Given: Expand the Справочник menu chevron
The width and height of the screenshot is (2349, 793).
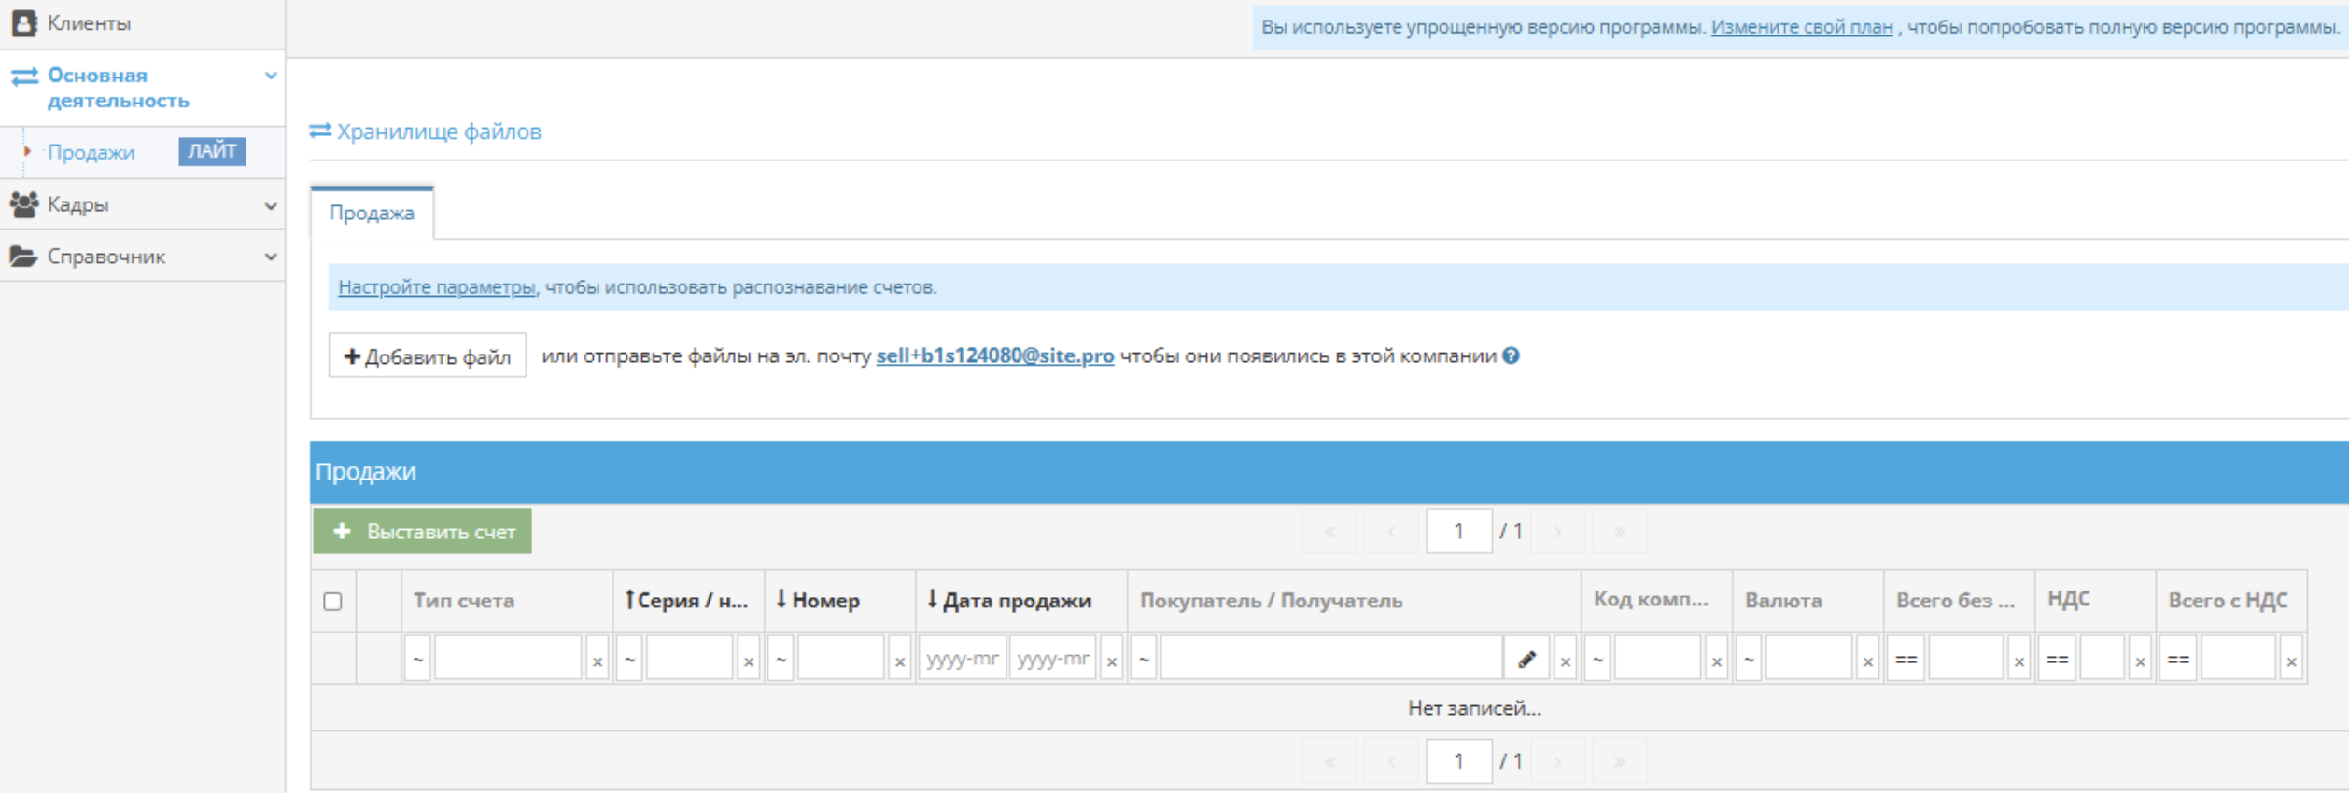Looking at the screenshot, I should pos(271,257).
